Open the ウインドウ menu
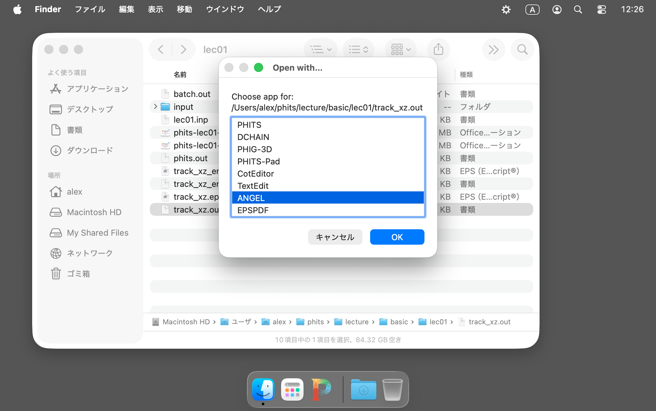The height and width of the screenshot is (411, 656). [225, 9]
